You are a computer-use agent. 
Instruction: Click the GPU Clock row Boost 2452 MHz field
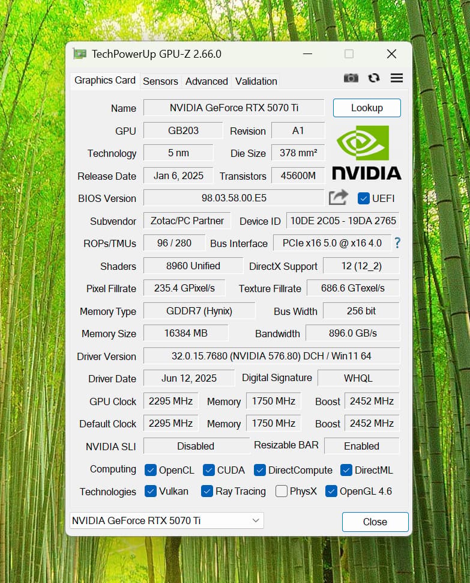[372, 401]
